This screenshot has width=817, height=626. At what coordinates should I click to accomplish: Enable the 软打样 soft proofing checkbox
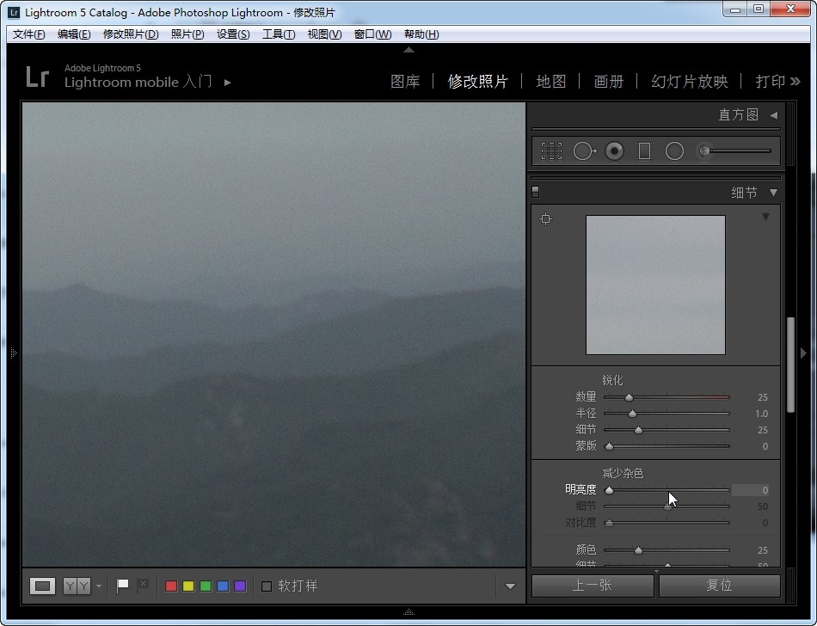(x=267, y=586)
